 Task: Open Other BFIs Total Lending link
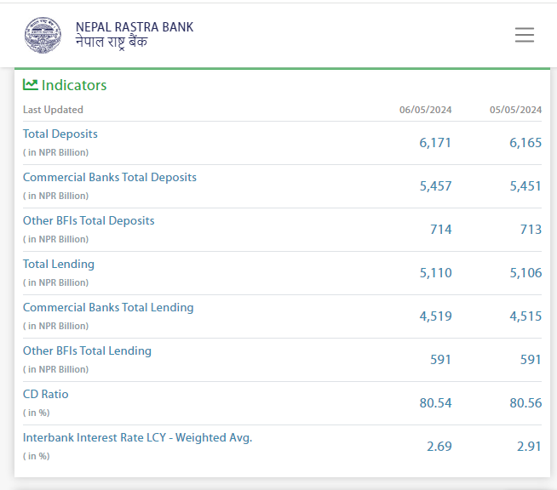(87, 350)
